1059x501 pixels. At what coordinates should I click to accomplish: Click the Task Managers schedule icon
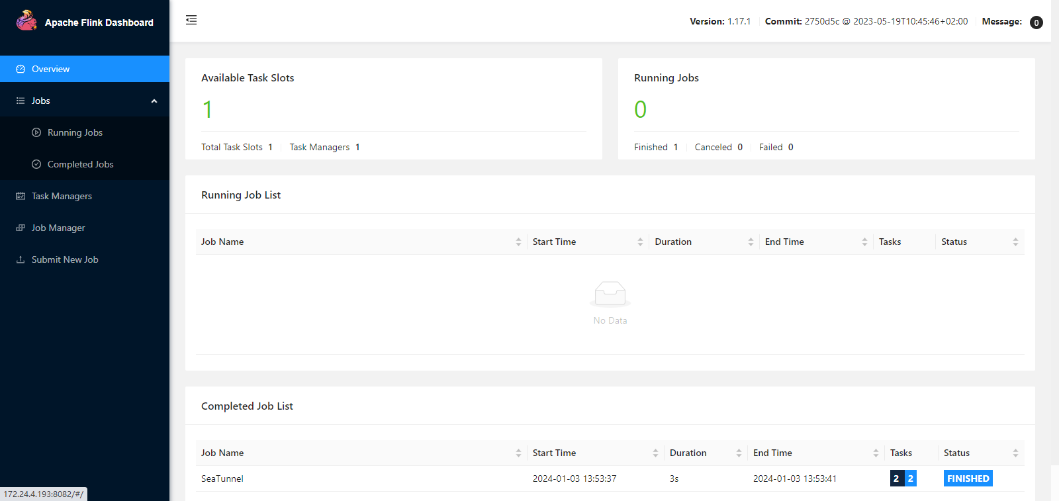point(21,196)
